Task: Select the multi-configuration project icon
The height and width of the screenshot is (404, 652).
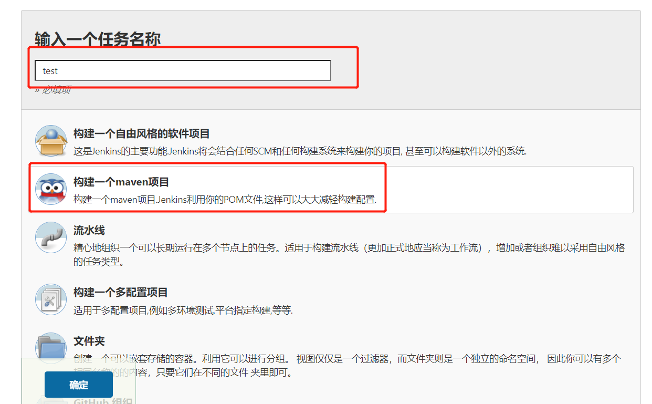Action: click(51, 299)
